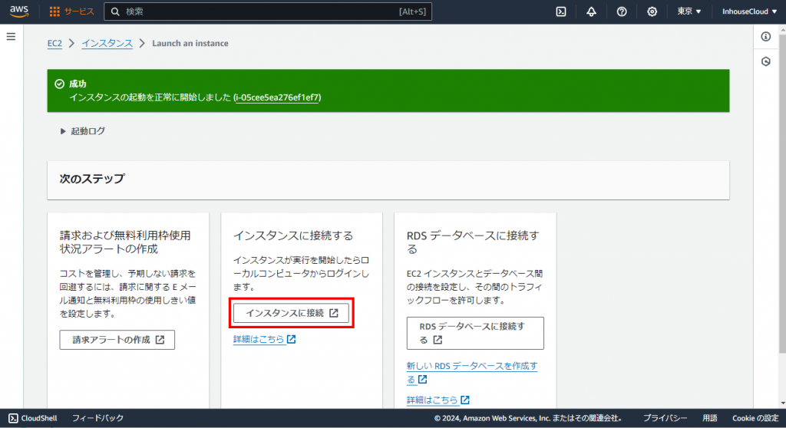The height and width of the screenshot is (428, 786).
Task: Go to EC2 breadcrumb link
Action: pyautogui.click(x=54, y=44)
